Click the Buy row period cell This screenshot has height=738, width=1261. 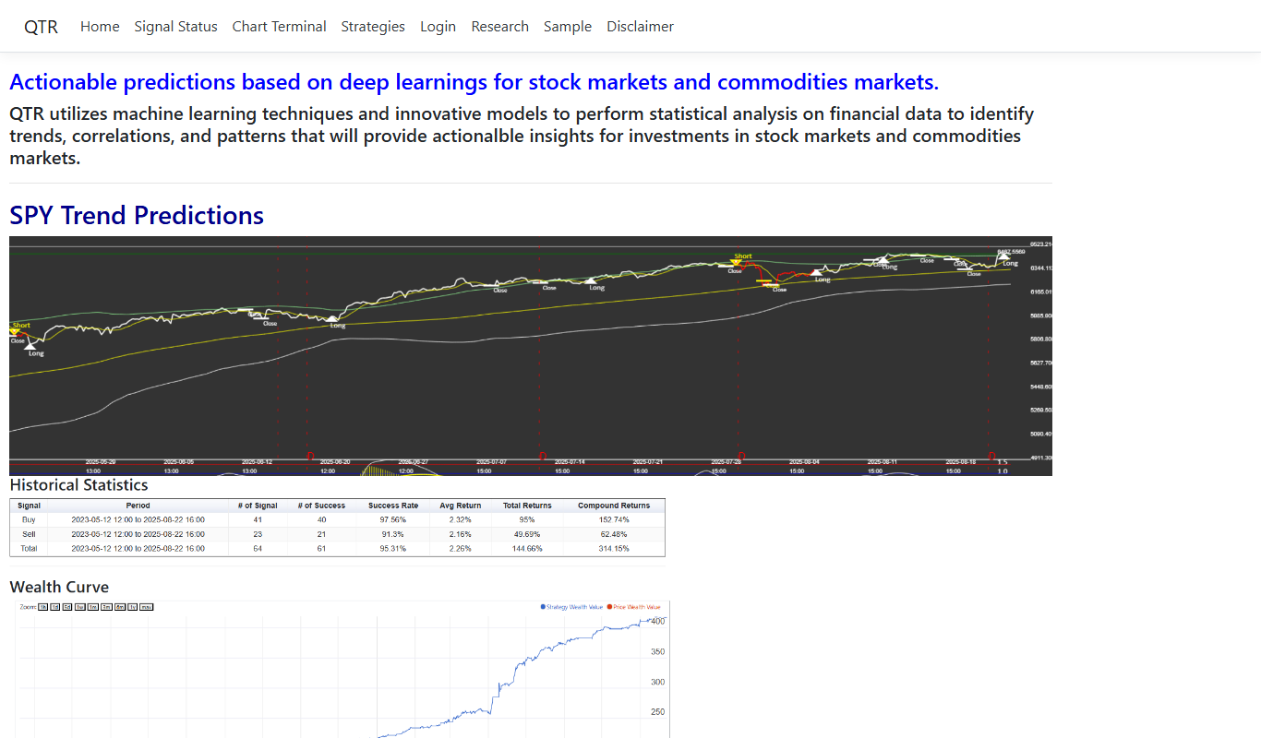(138, 519)
